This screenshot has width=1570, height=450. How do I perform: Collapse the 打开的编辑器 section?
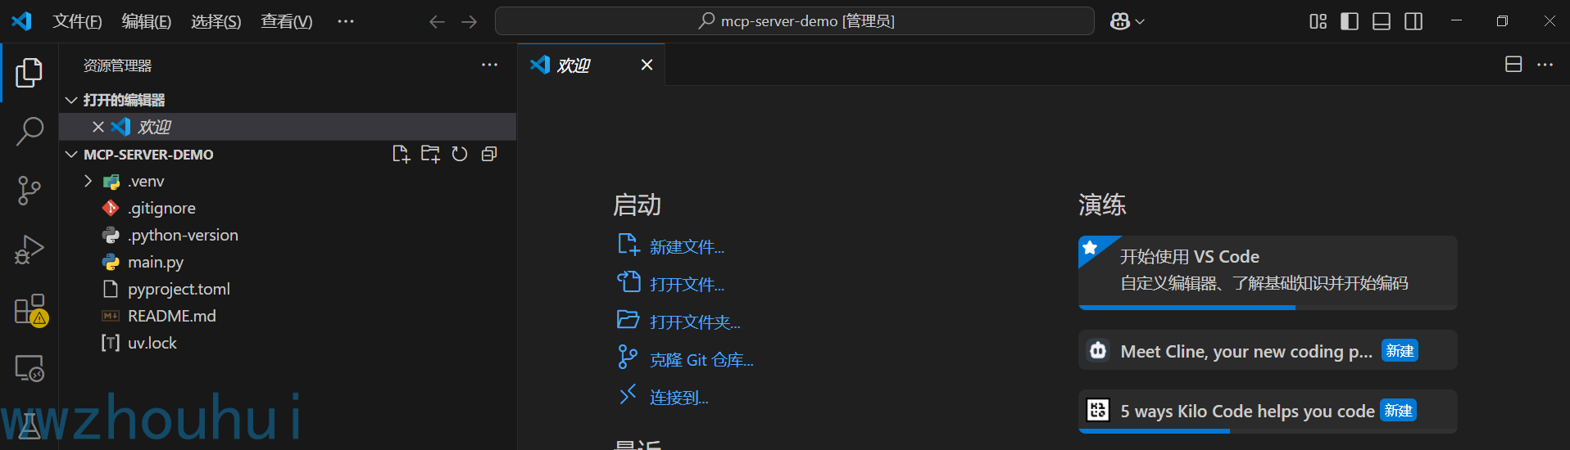288,100
